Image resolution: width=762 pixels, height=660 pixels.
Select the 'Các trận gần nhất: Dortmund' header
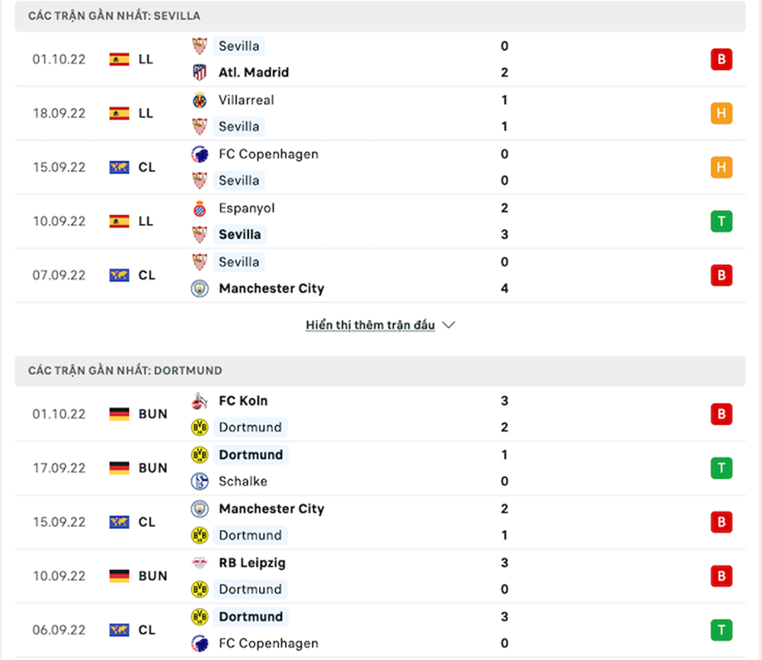pos(125,370)
